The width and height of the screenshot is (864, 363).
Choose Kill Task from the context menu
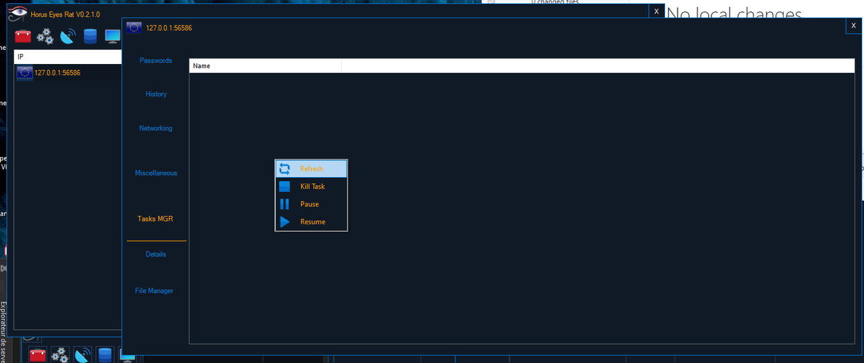pyautogui.click(x=311, y=187)
